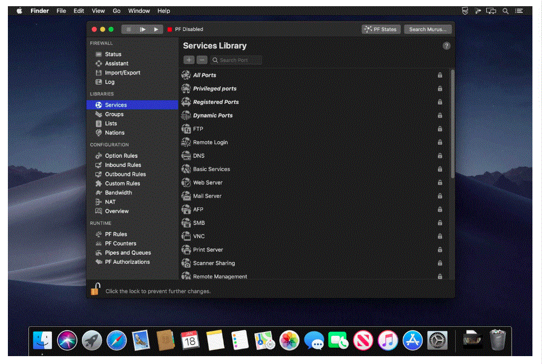Remove service with the minus button
Viewport: 542px width, 364px height.
[202, 60]
